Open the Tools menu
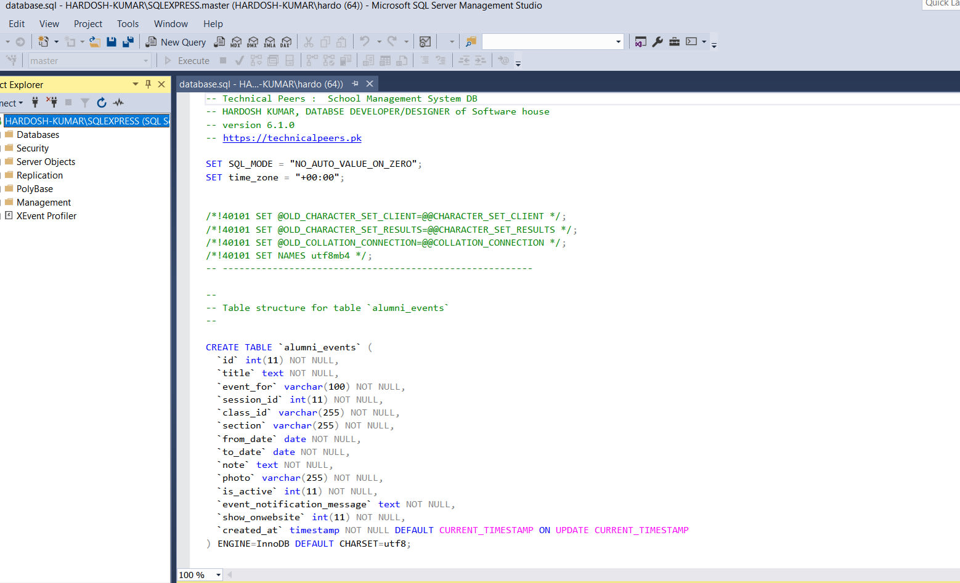The width and height of the screenshot is (960, 583). (x=128, y=24)
